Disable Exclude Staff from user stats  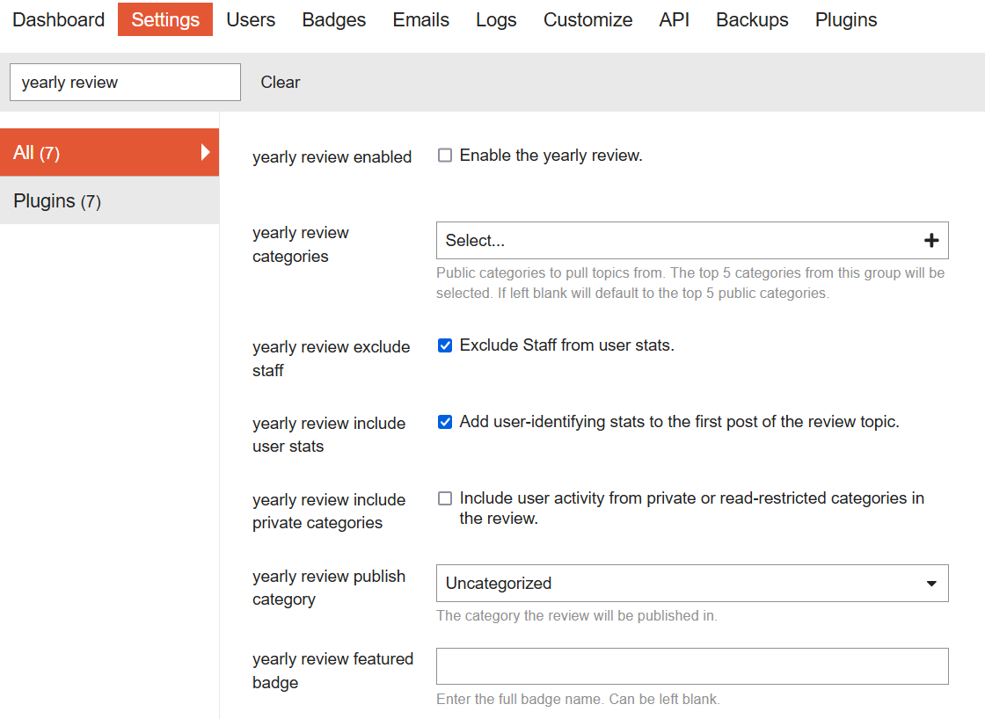[x=445, y=345]
